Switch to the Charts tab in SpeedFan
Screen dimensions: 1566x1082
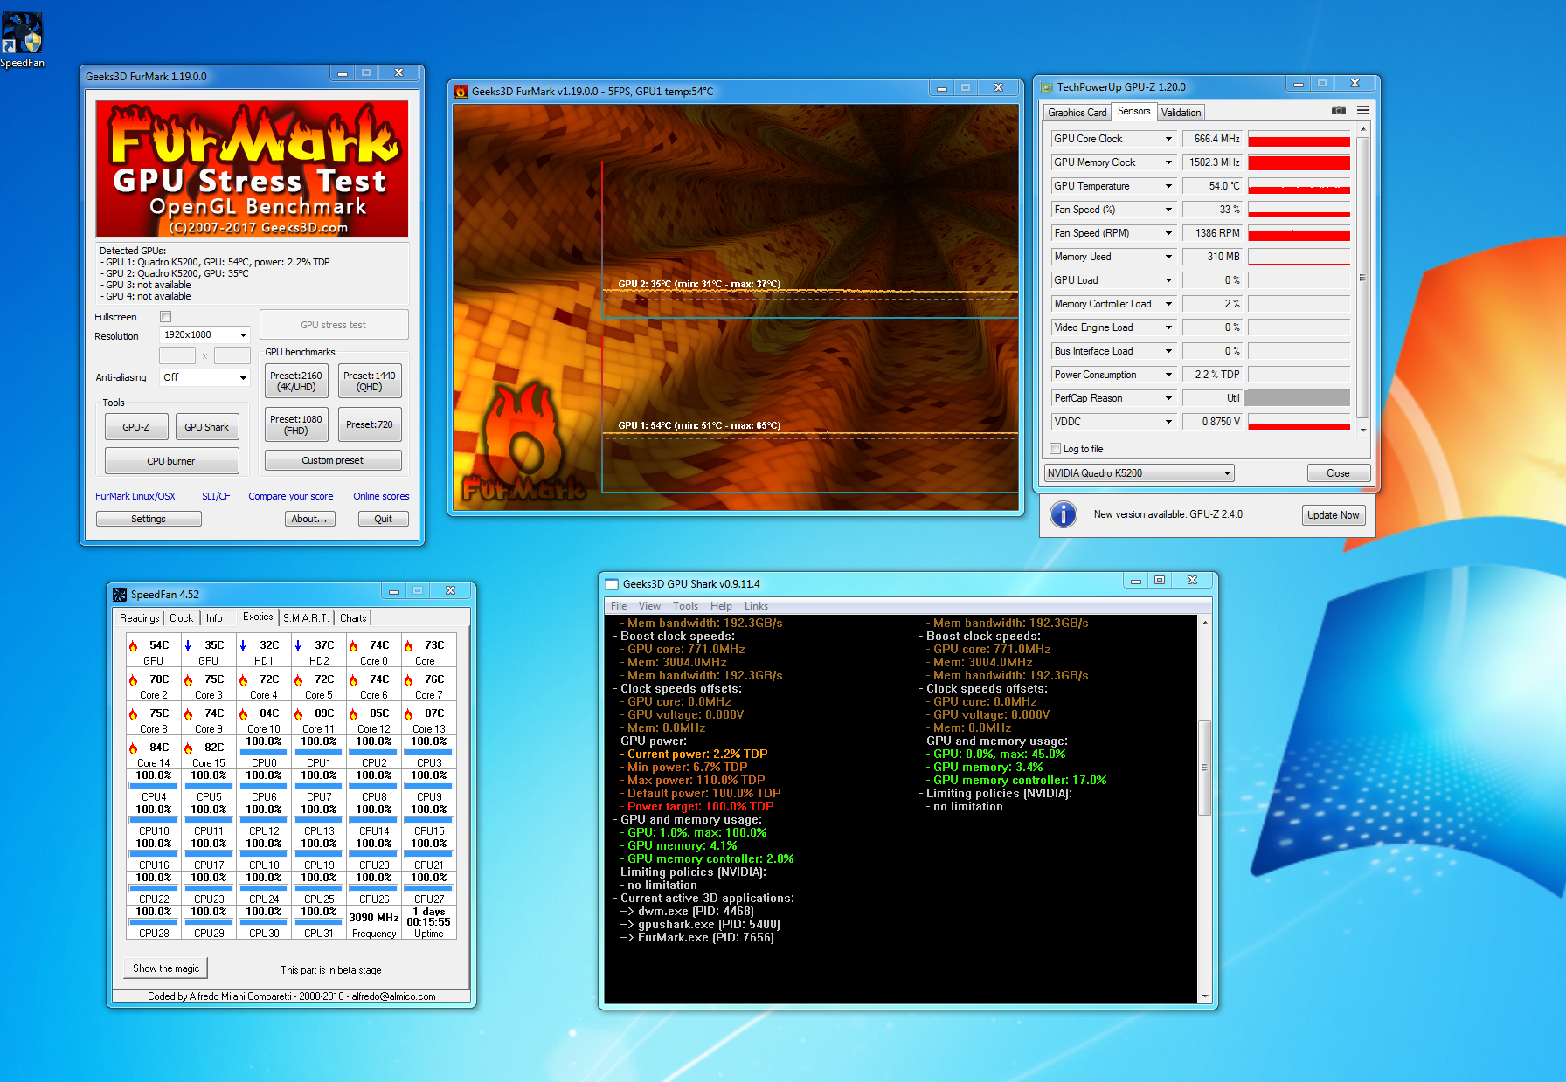353,618
